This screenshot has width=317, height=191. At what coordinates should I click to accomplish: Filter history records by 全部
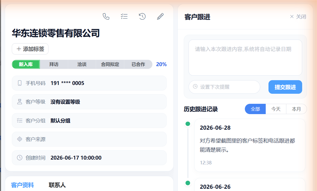pos(255,109)
